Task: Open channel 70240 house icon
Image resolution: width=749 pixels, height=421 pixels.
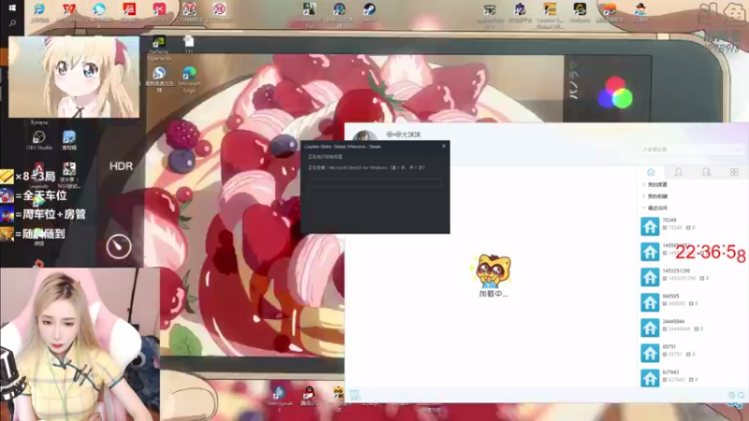Action: click(650, 226)
